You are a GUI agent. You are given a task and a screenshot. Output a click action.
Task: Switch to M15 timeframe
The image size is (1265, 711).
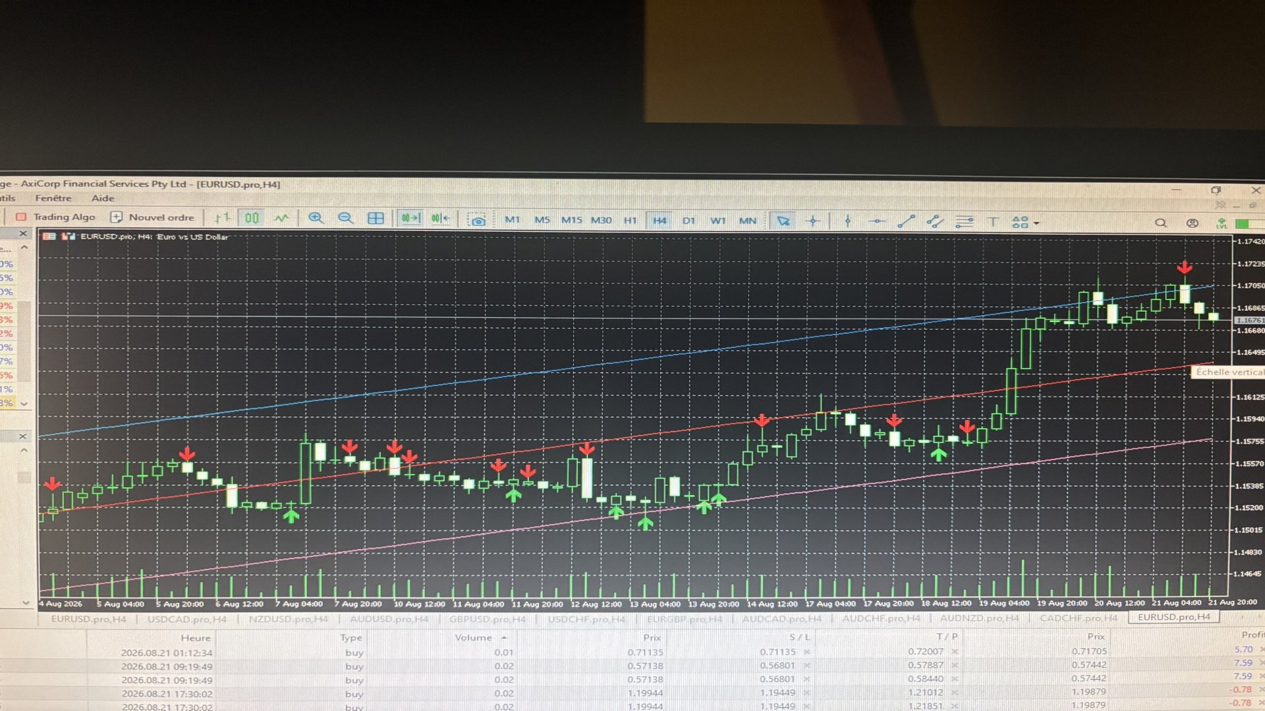tap(571, 220)
